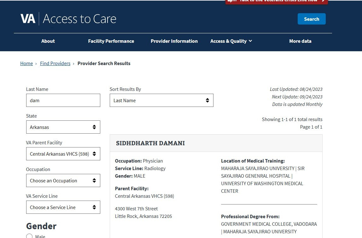Click 'Location of Medical Training:' heading

(253, 161)
